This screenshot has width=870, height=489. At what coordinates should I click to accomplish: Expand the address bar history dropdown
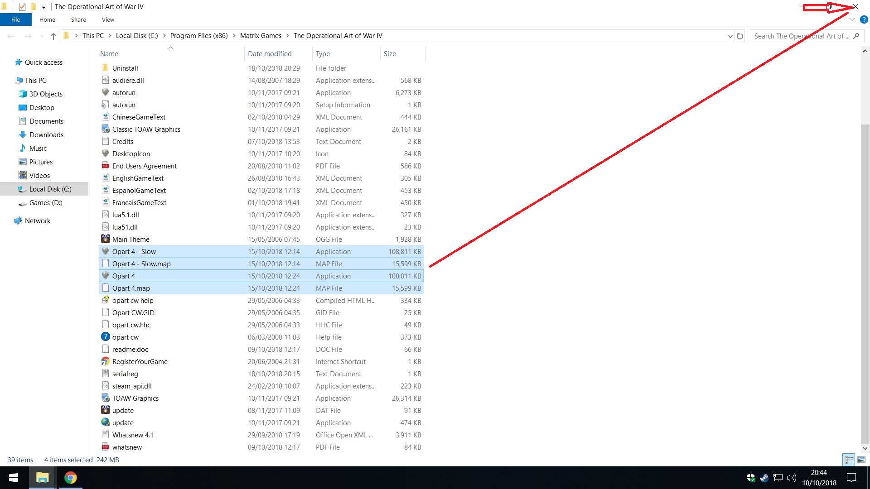point(730,36)
